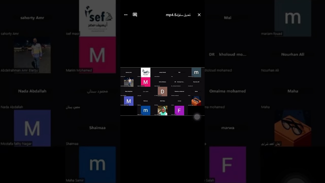The width and height of the screenshot is (325, 183).
Task: Click the Nourhan Ali participant tile
Action: 196,82
